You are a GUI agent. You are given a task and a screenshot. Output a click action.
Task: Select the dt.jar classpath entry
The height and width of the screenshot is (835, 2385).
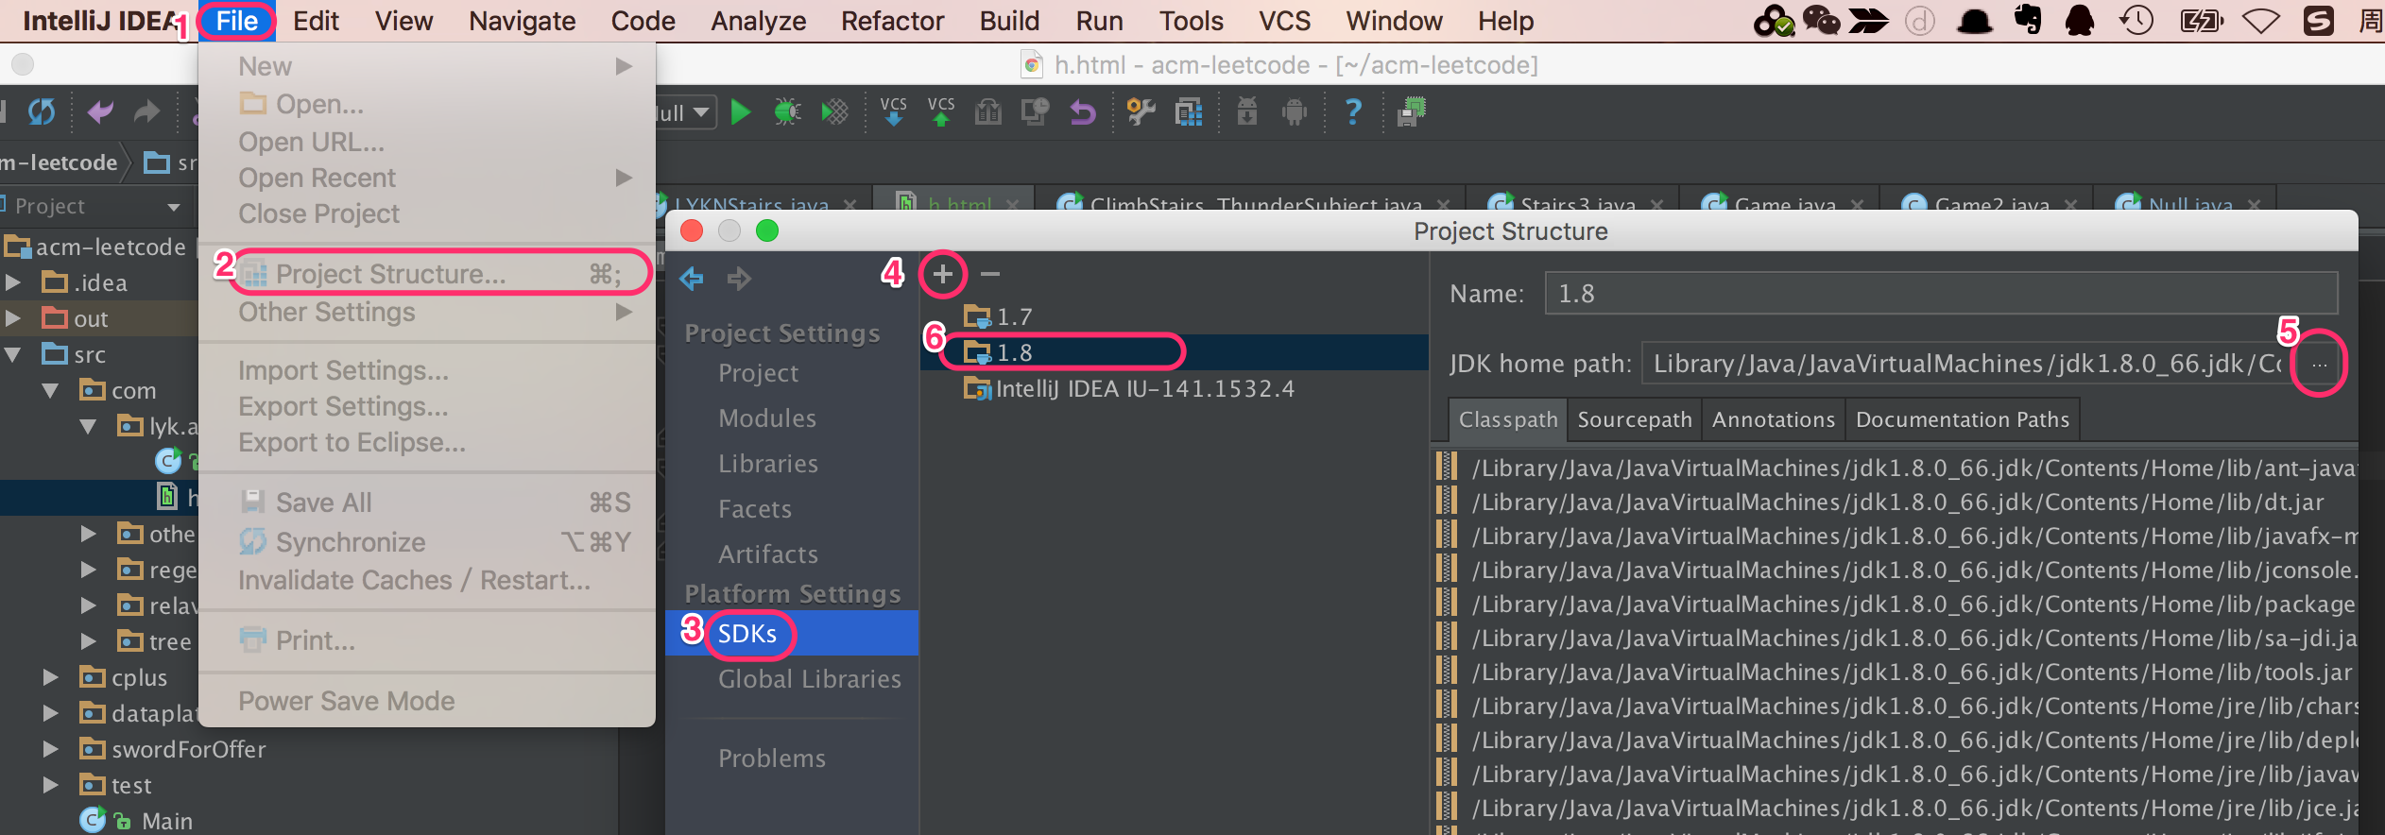[1899, 502]
